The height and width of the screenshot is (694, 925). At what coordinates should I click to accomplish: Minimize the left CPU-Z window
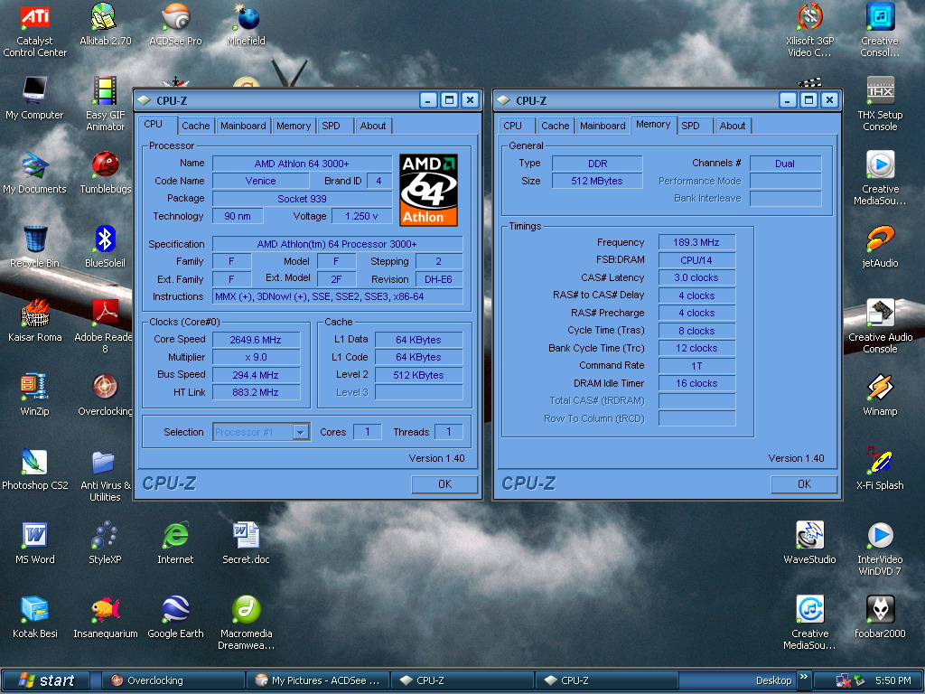pyautogui.click(x=428, y=100)
